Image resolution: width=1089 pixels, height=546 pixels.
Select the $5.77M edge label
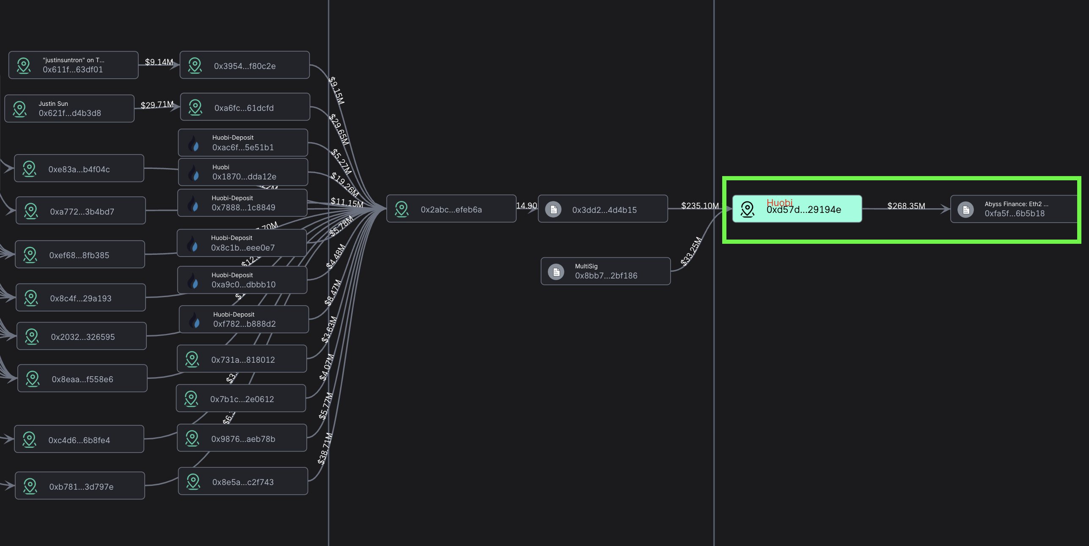coord(326,406)
